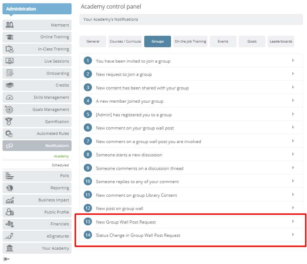Image resolution: width=307 pixels, height=264 pixels.
Task: Click the Gamification medal icon
Action: (x=9, y=122)
